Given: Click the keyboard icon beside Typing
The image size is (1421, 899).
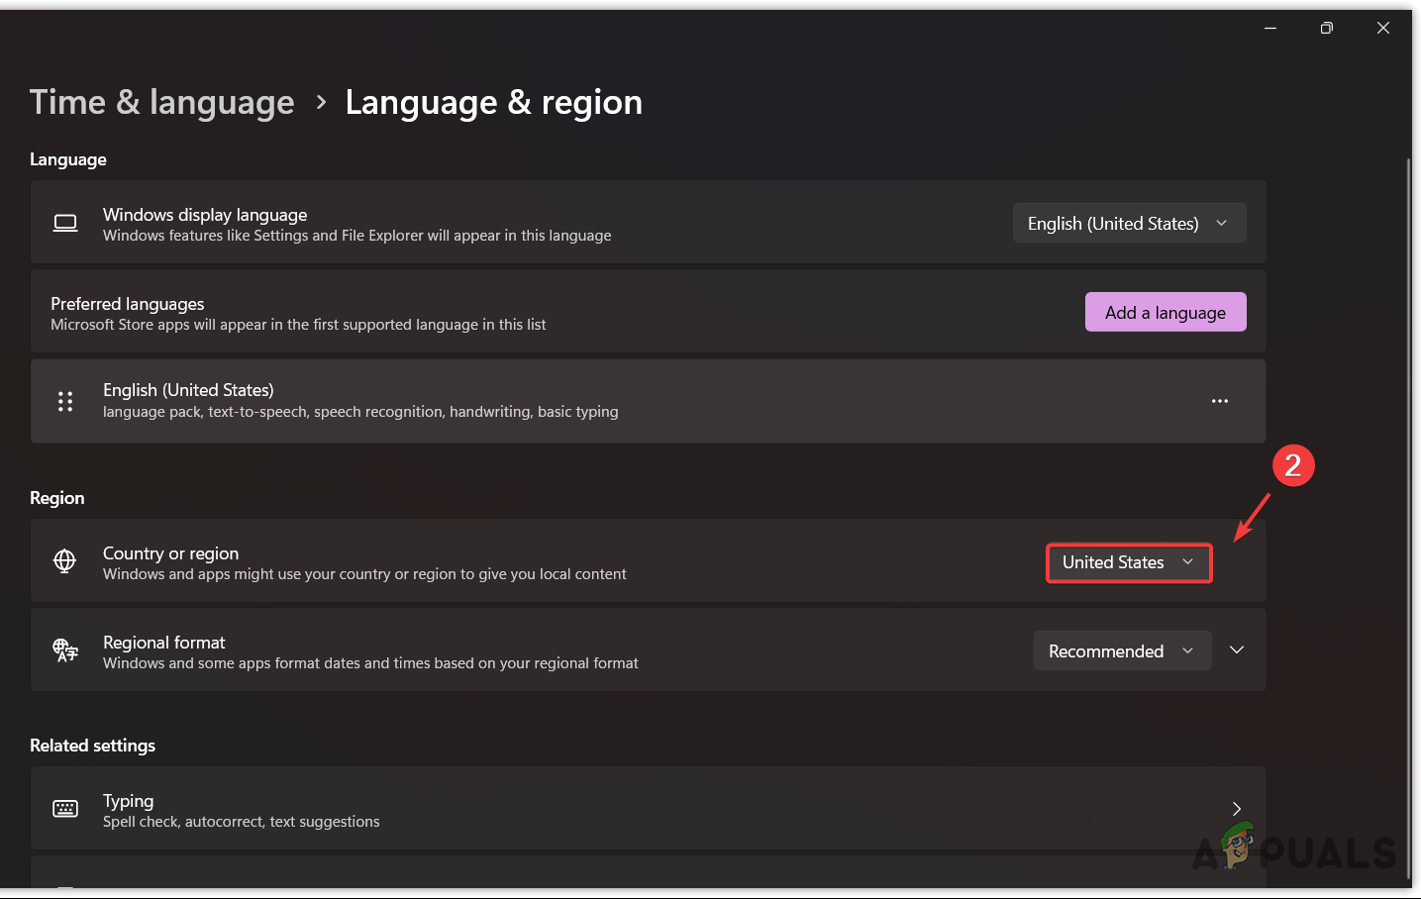Looking at the screenshot, I should (65, 809).
